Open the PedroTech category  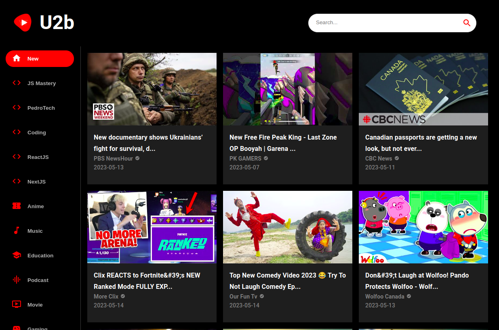click(x=40, y=108)
